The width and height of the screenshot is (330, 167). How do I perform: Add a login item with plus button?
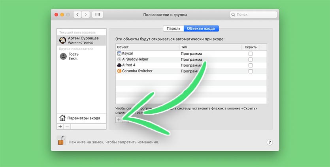coord(119,120)
